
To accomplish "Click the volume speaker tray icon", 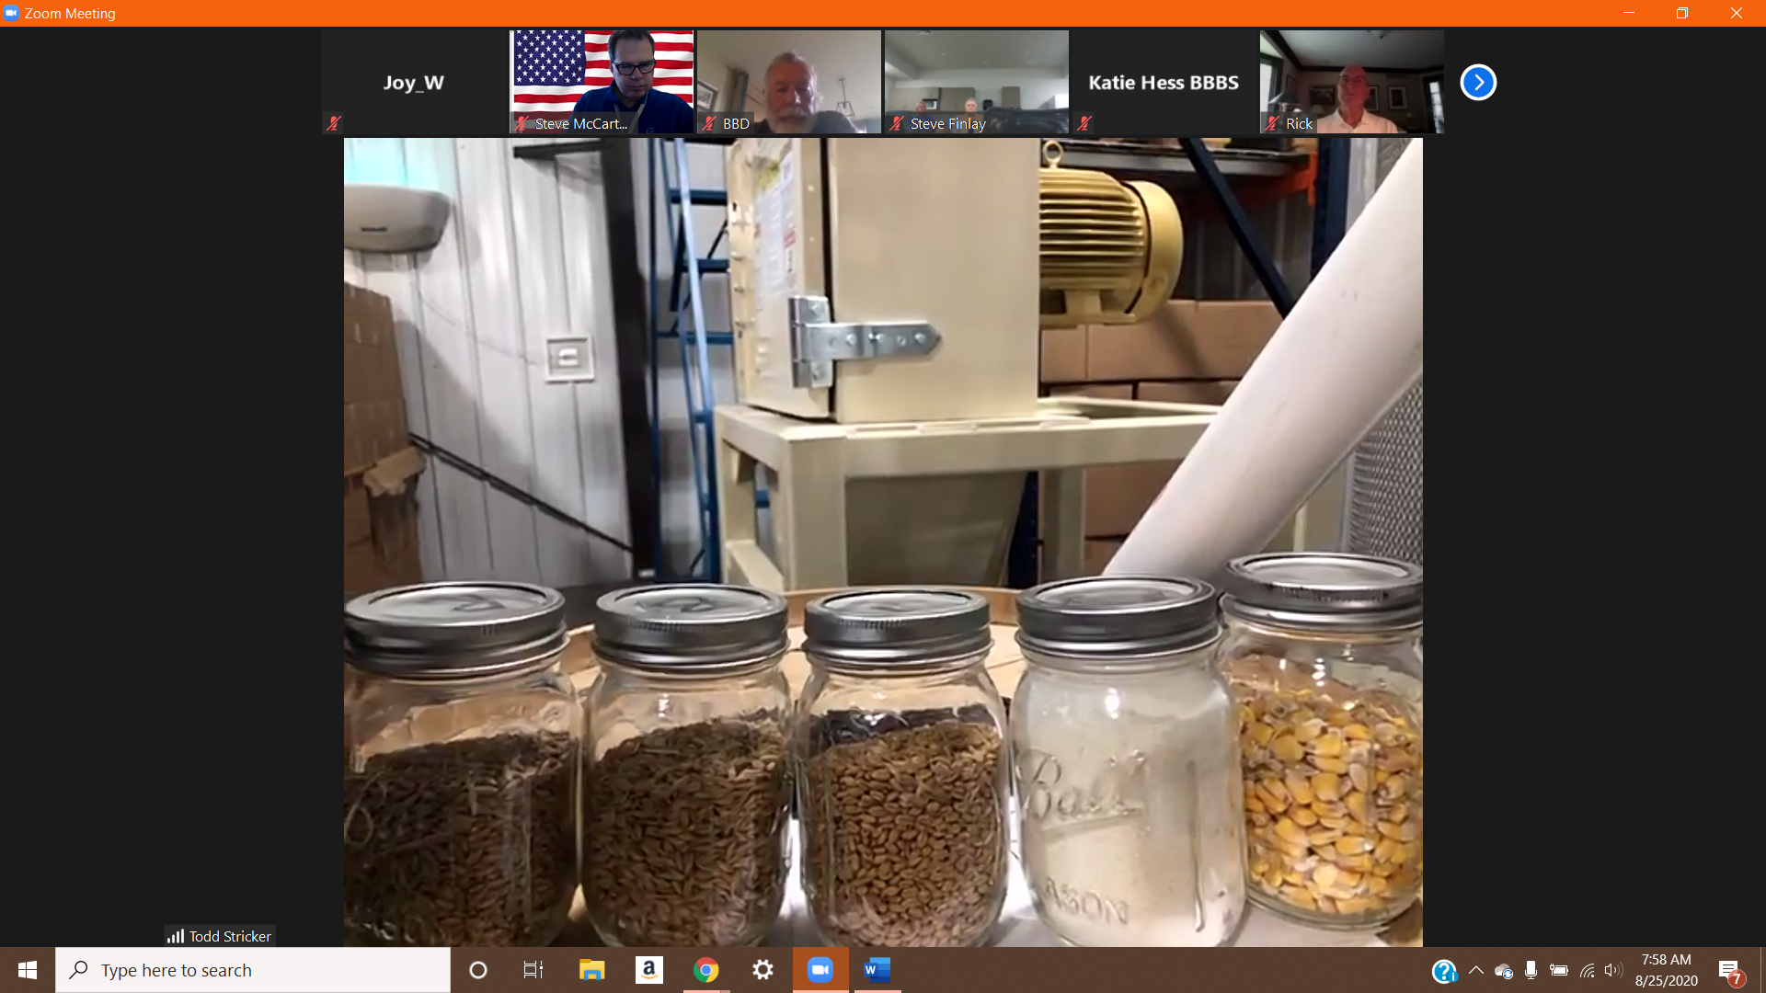I will (1613, 970).
